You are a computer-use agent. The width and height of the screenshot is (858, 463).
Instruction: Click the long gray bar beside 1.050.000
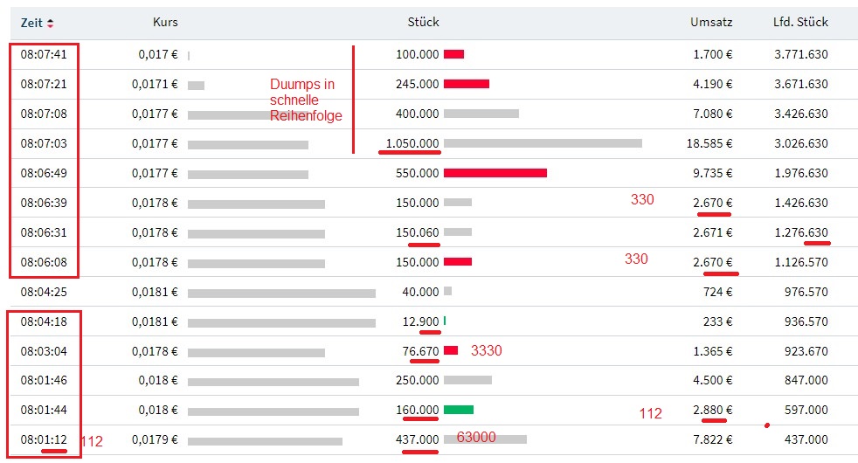click(x=543, y=143)
